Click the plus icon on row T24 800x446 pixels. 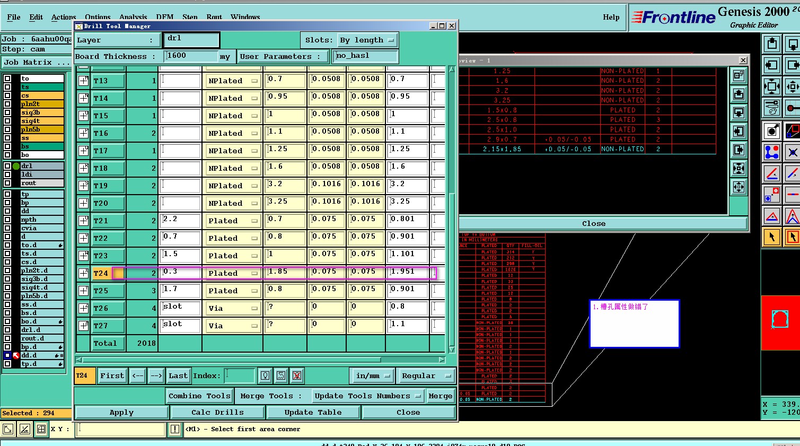coord(84,273)
